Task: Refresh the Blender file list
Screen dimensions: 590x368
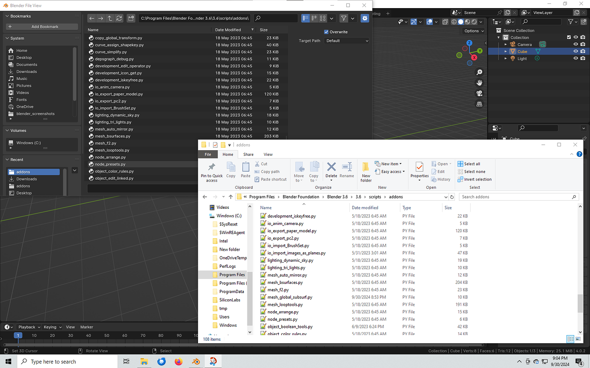Action: [x=119, y=18]
